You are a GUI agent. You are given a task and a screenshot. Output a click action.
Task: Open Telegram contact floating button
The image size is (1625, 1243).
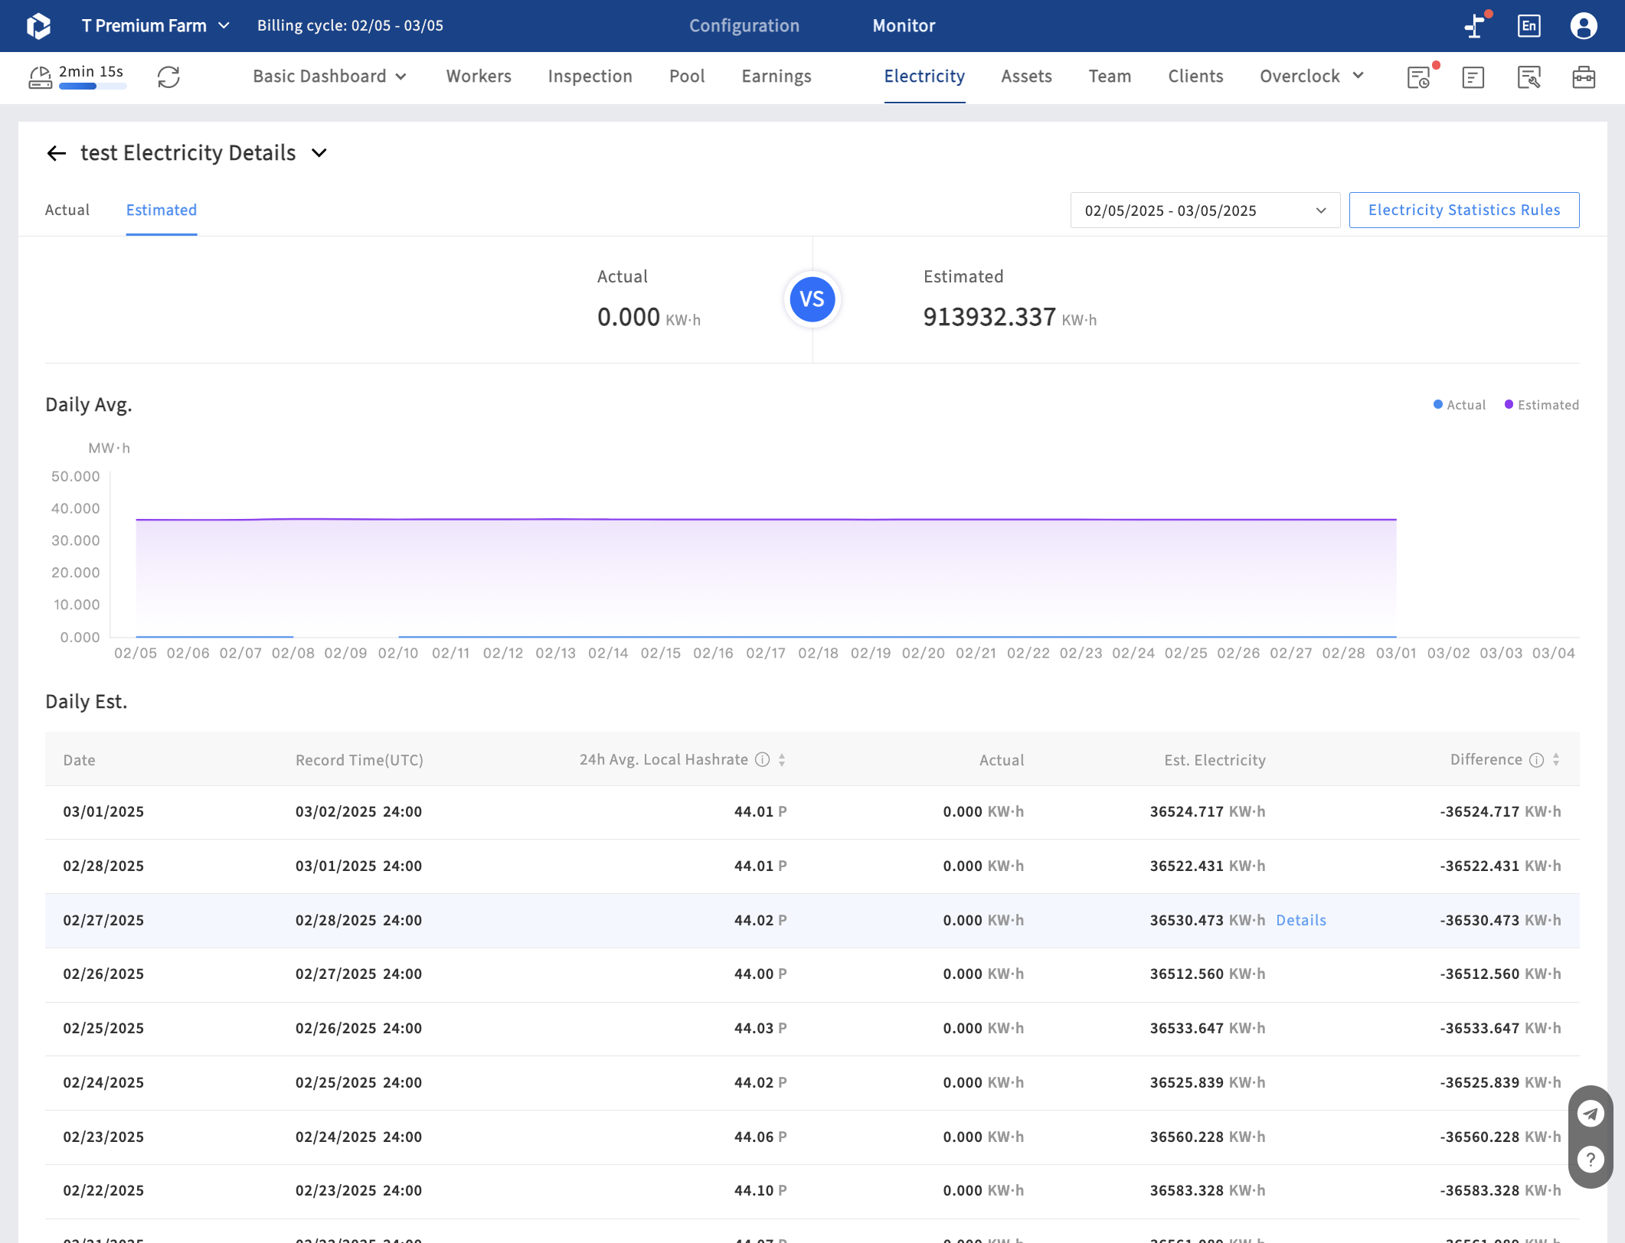(1591, 1114)
